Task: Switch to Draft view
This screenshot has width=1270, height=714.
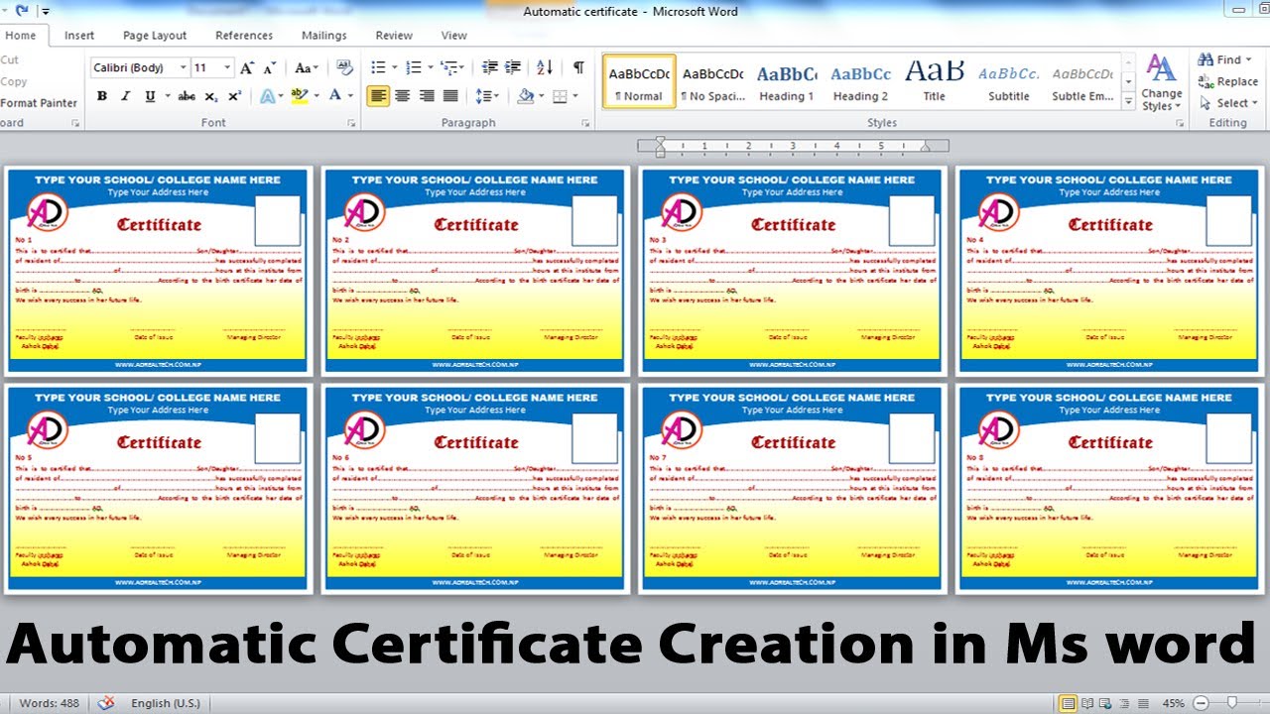Action: 1144,703
